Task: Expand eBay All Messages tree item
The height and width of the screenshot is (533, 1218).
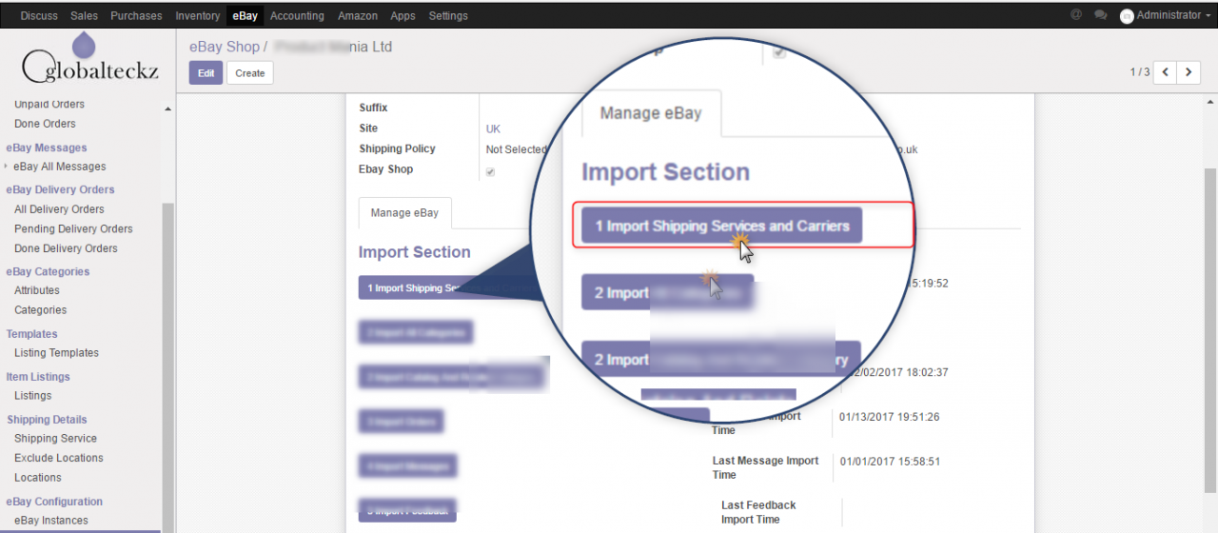Action: pos(7,167)
